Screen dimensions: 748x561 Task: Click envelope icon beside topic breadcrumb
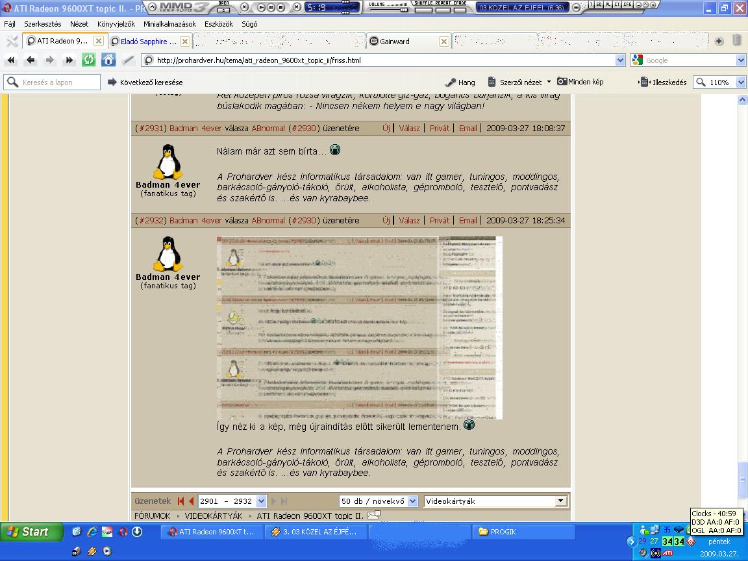point(374,515)
